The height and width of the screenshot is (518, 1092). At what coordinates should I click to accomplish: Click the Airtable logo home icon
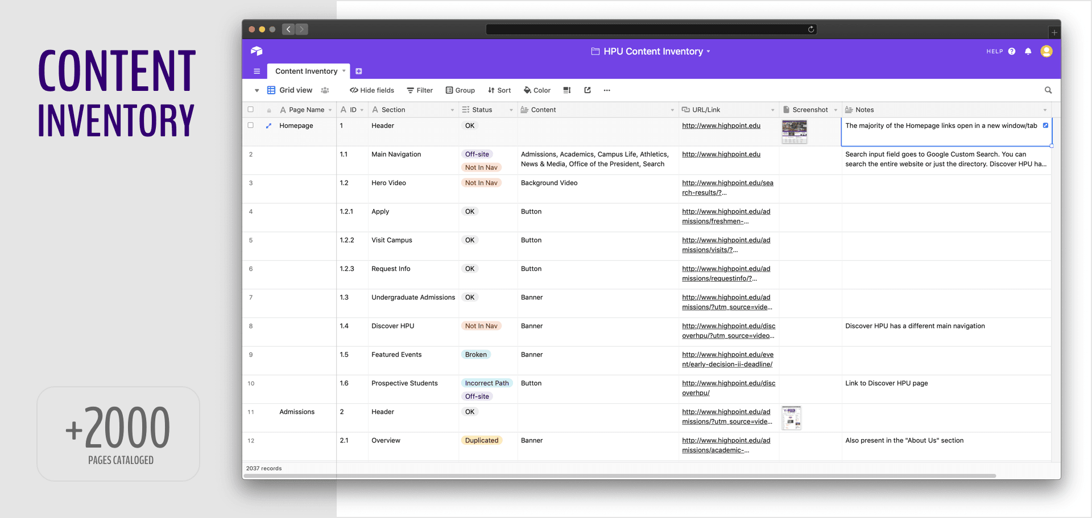click(x=257, y=51)
